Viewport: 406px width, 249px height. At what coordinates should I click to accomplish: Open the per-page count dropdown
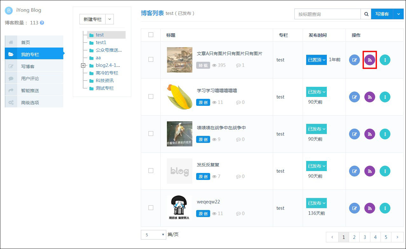tap(153, 235)
